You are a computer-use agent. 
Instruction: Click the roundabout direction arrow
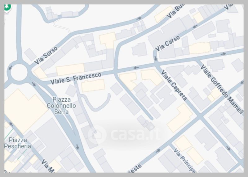click(x=11, y=68)
